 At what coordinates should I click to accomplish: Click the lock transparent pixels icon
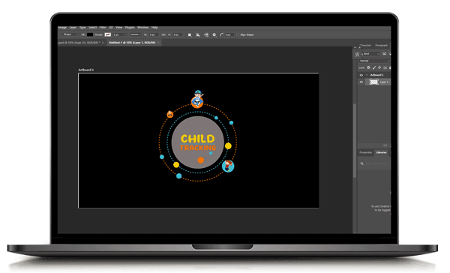tap(368, 67)
